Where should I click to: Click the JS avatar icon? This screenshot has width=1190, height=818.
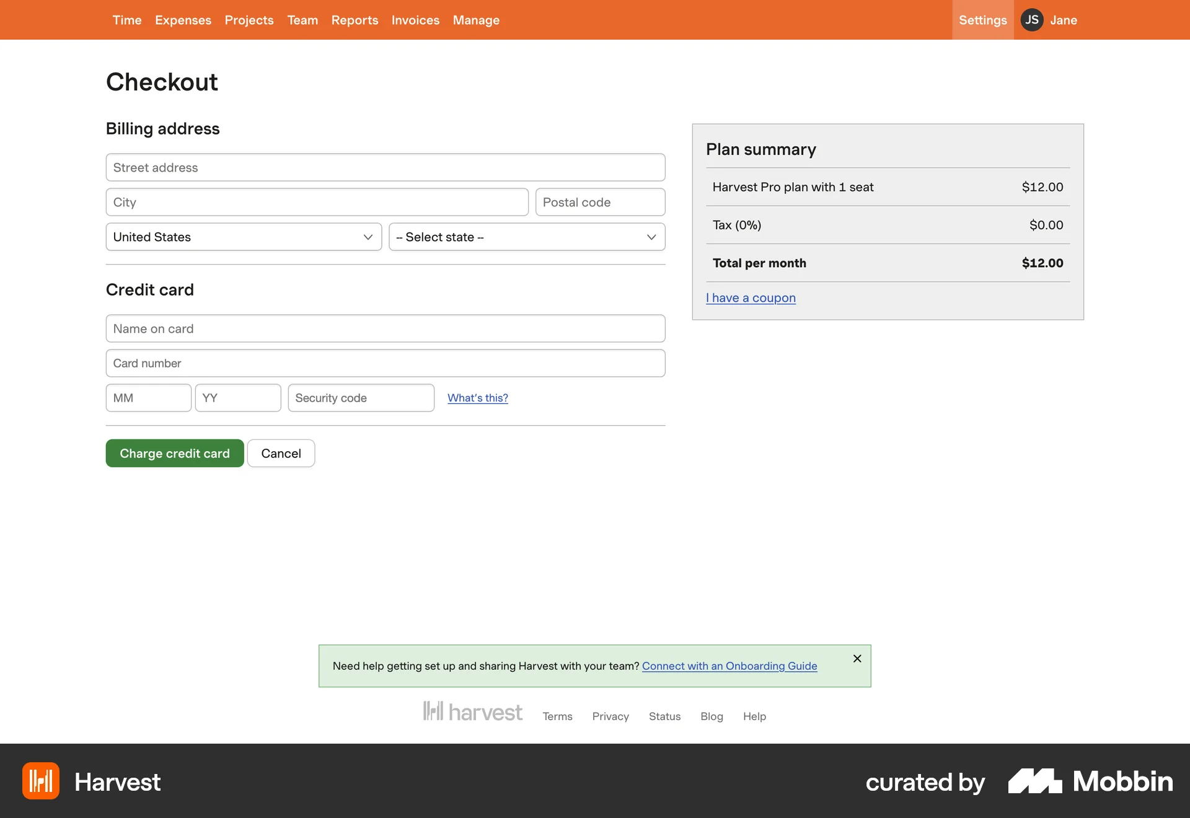pos(1032,20)
